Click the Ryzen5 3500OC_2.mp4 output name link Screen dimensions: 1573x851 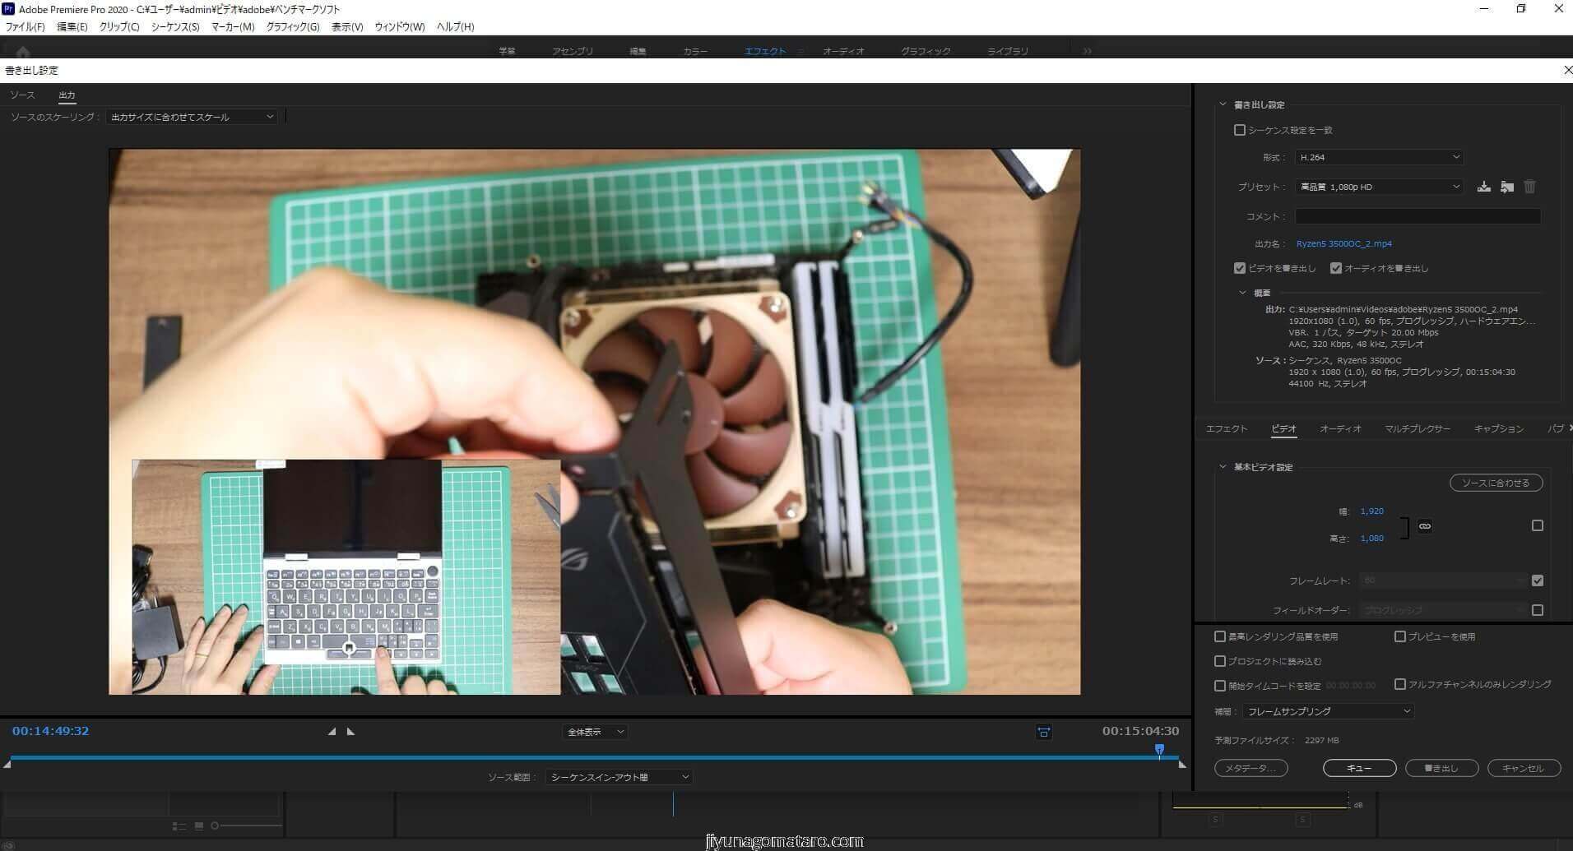pyautogui.click(x=1343, y=243)
